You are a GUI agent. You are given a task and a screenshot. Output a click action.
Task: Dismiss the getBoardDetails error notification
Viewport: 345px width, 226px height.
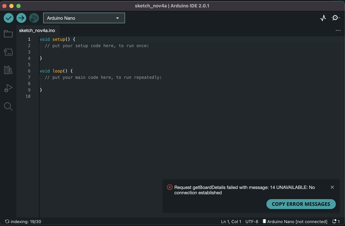click(332, 187)
